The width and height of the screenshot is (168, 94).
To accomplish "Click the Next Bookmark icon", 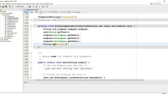I will (63, 12).
